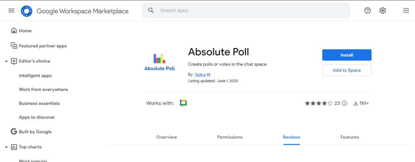
Task: Click the Google Chat works-with icon
Action: [x=183, y=103]
